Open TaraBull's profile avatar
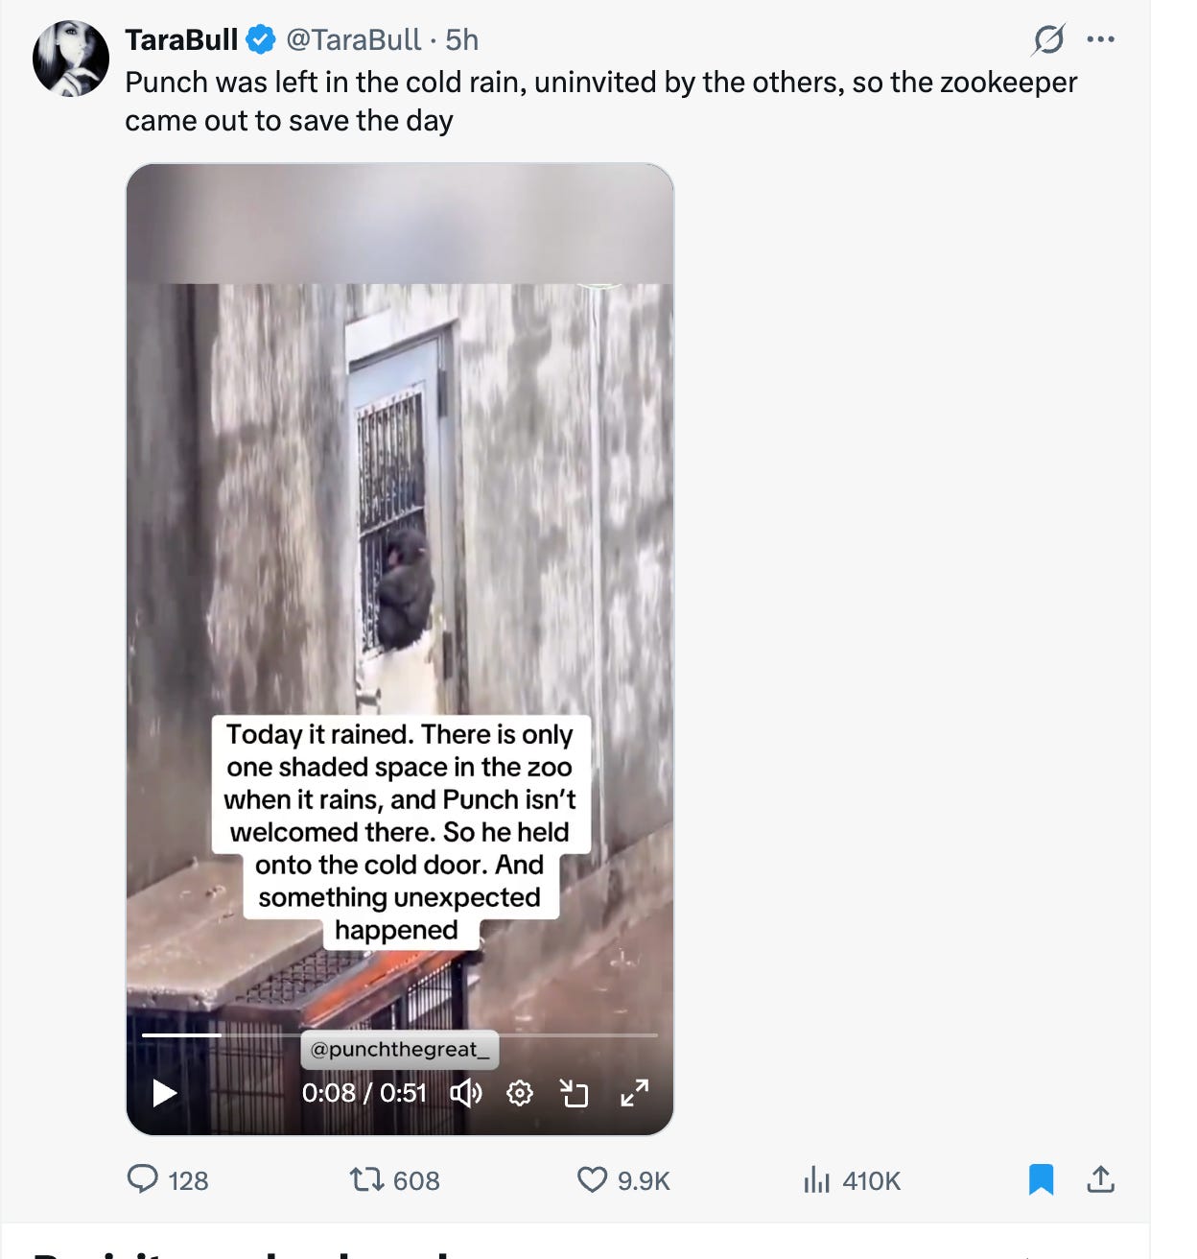 (x=71, y=59)
